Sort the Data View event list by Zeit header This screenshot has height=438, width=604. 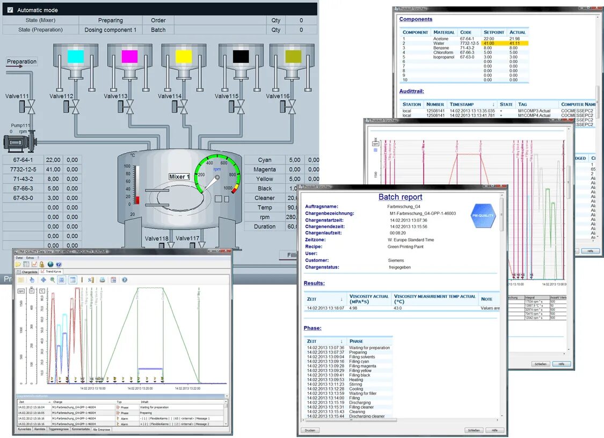[34, 402]
